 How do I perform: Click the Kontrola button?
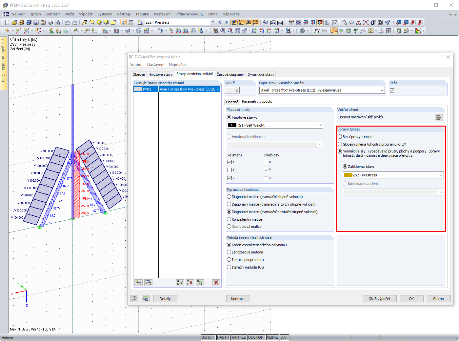tap(238, 299)
